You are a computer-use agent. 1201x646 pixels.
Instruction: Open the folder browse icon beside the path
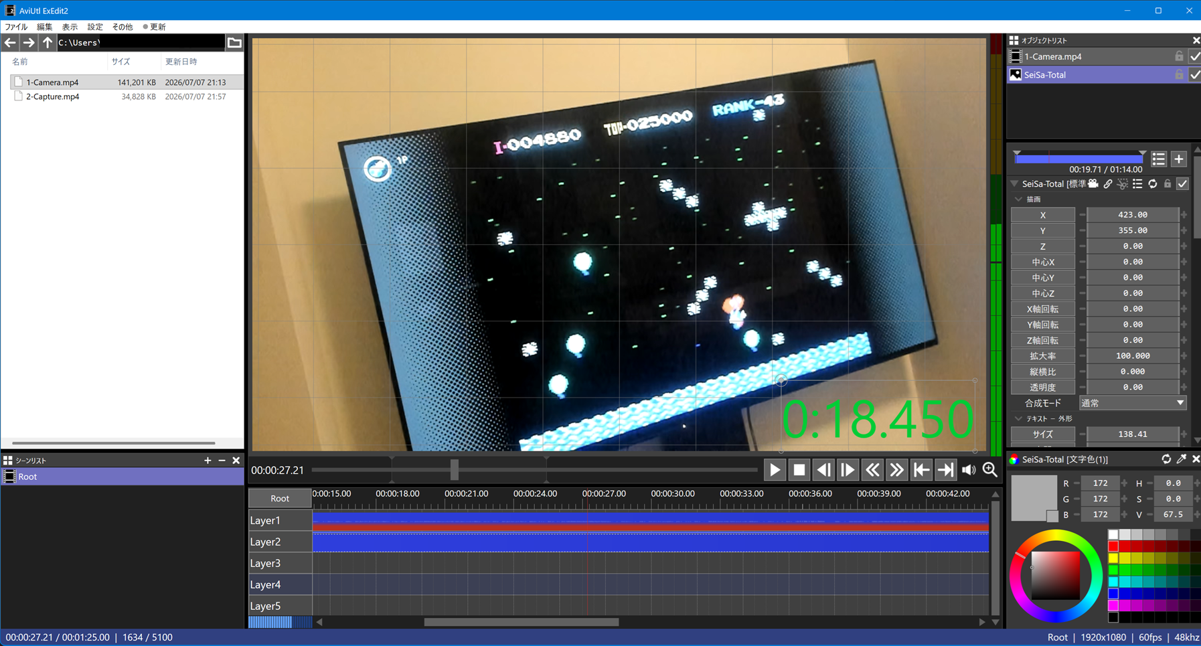pos(234,43)
